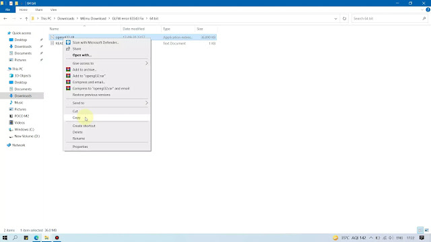Open the Windows Start menu

(x=5, y=238)
